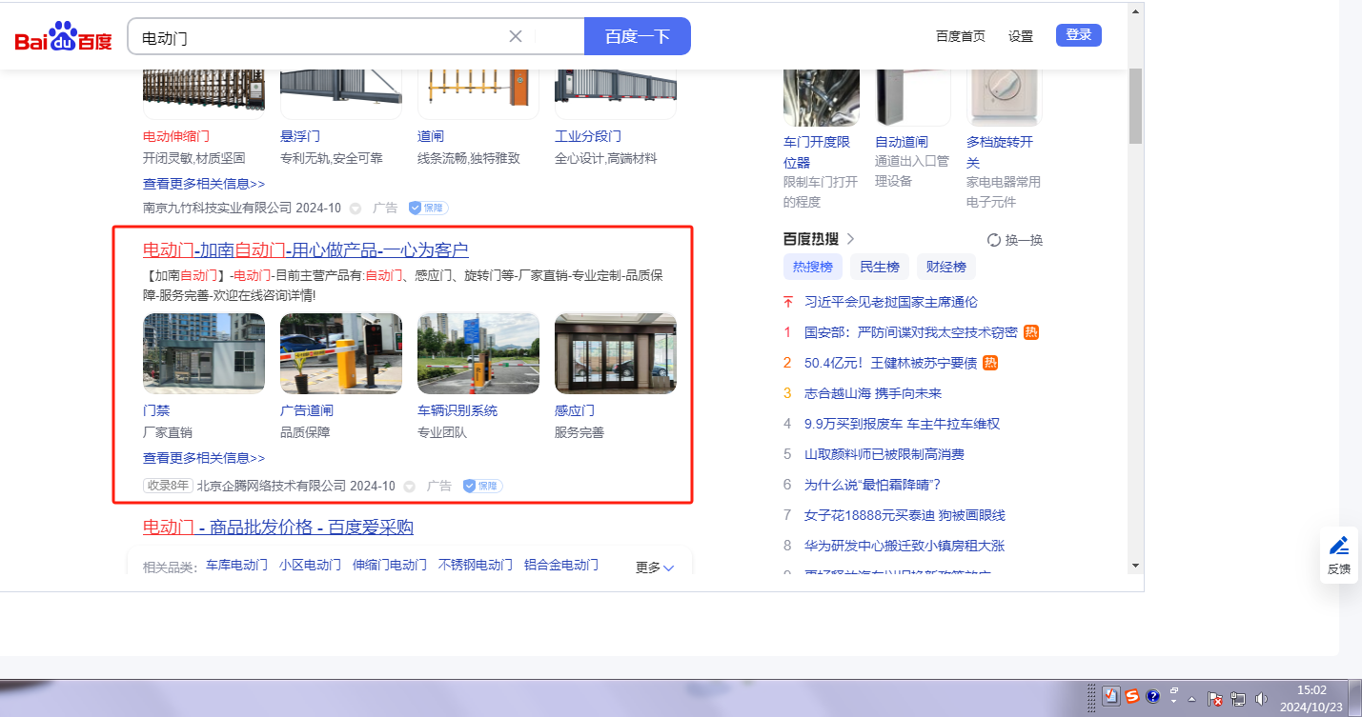Click the Baidu logo
The width and height of the screenshot is (1362, 717).
tap(63, 37)
